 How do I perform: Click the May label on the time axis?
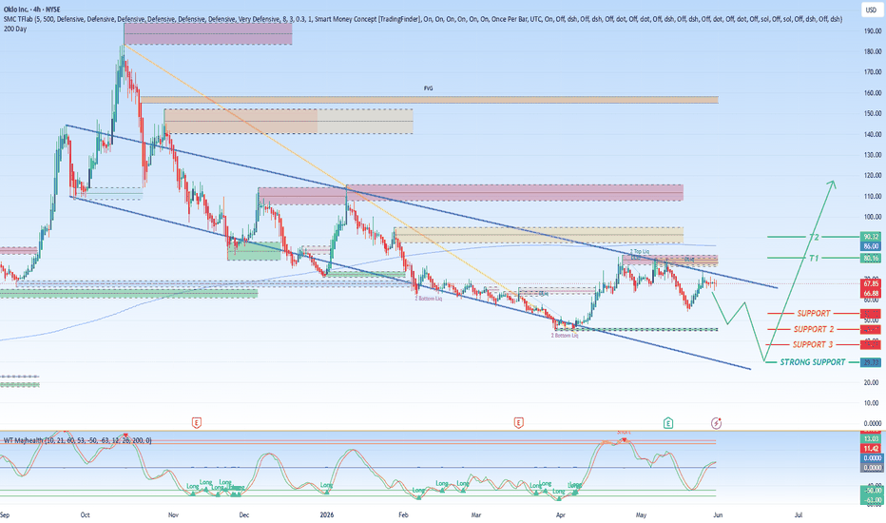pyautogui.click(x=641, y=515)
